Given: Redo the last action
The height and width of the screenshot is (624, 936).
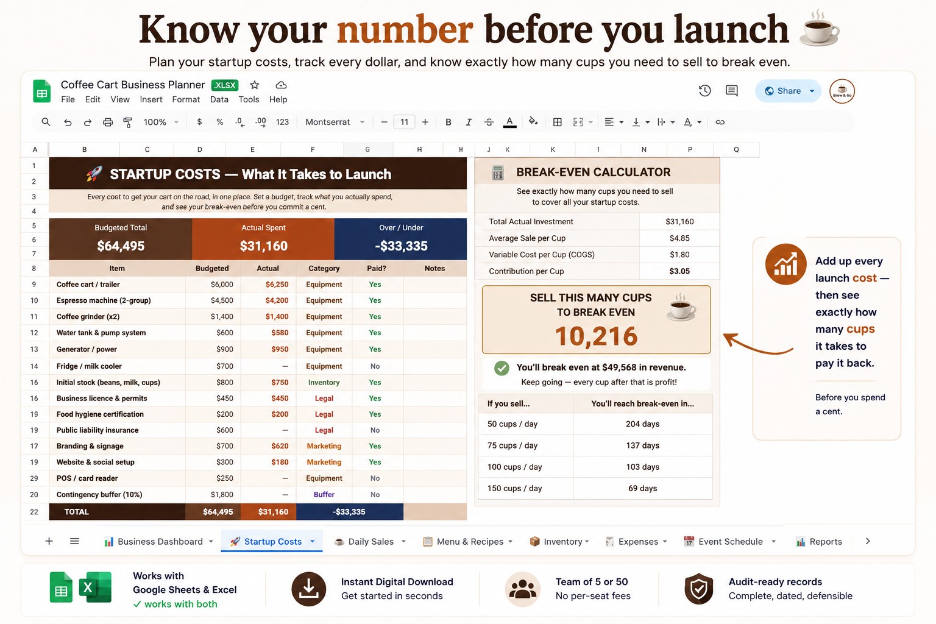Looking at the screenshot, I should tap(88, 122).
